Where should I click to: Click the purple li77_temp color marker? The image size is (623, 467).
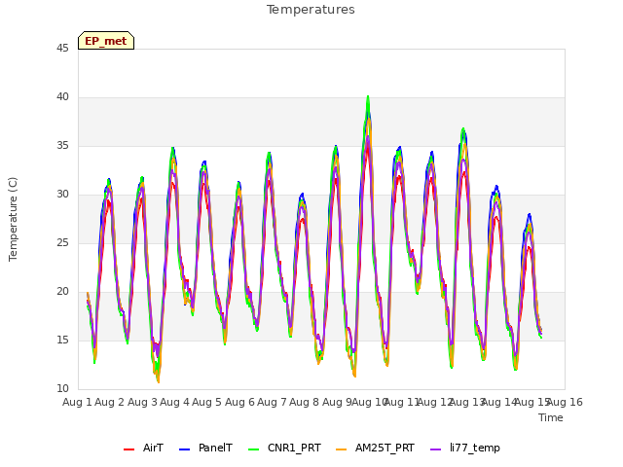click(435, 449)
